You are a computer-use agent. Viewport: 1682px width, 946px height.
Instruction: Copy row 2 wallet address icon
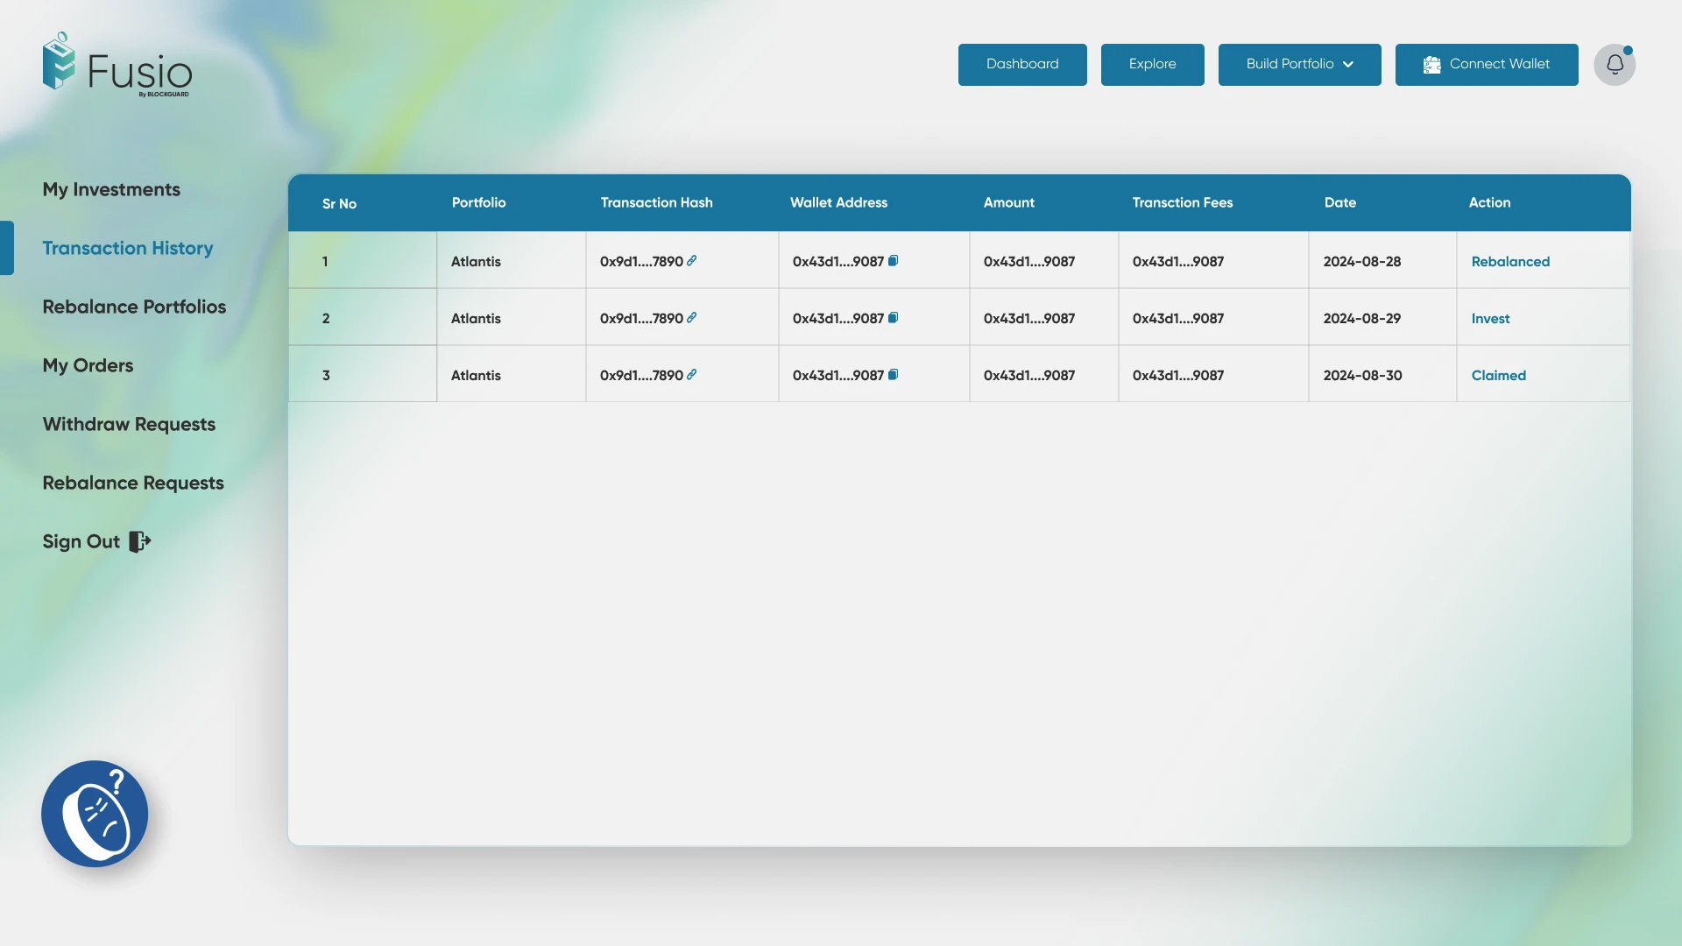(x=894, y=318)
